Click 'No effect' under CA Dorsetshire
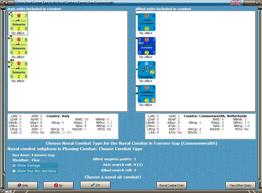Screen dimensions: 262x193 pos(146,33)
